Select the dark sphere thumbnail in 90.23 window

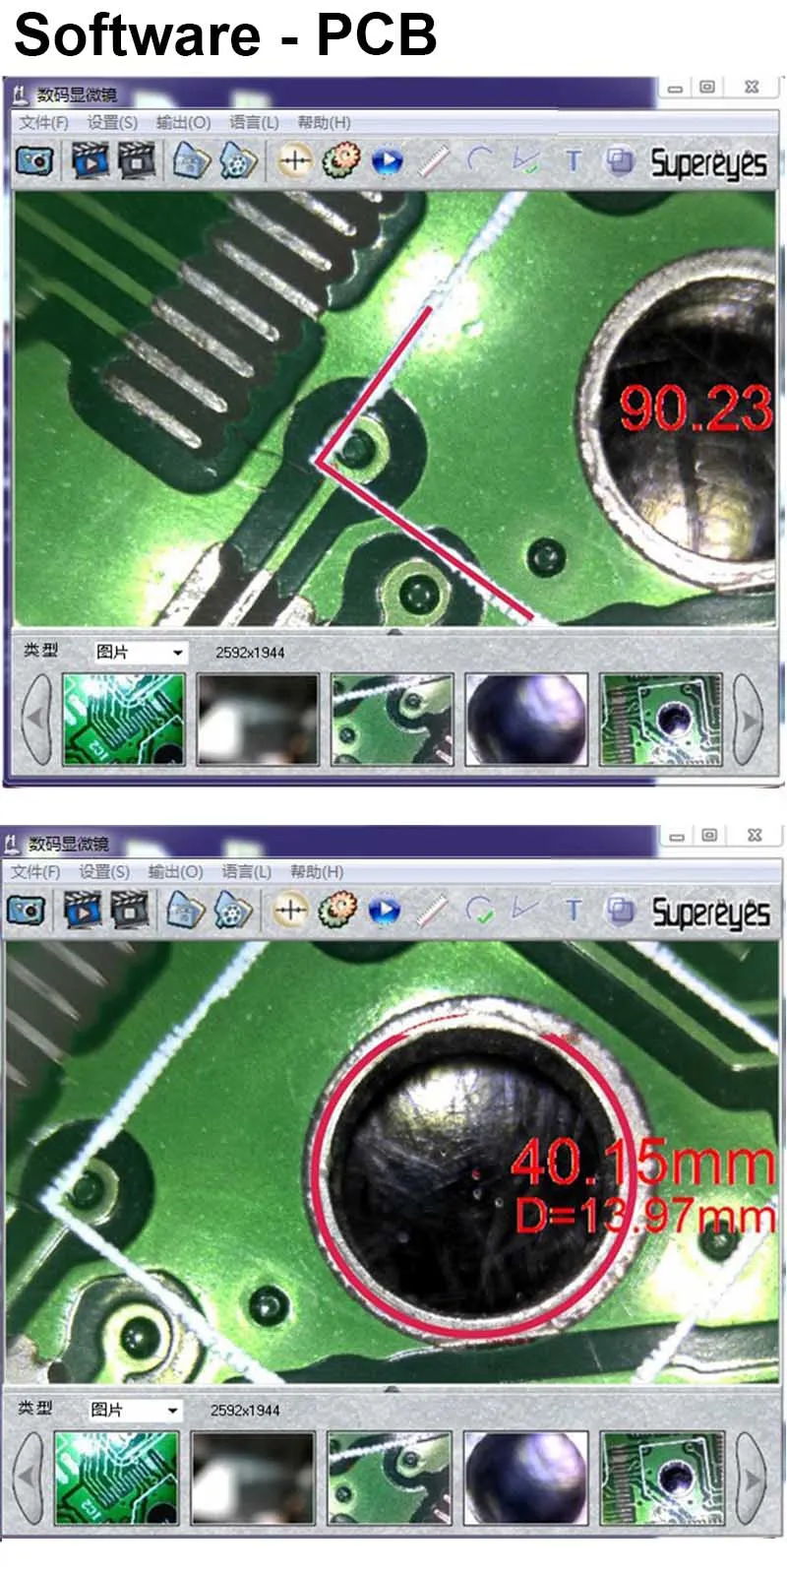pos(526,720)
